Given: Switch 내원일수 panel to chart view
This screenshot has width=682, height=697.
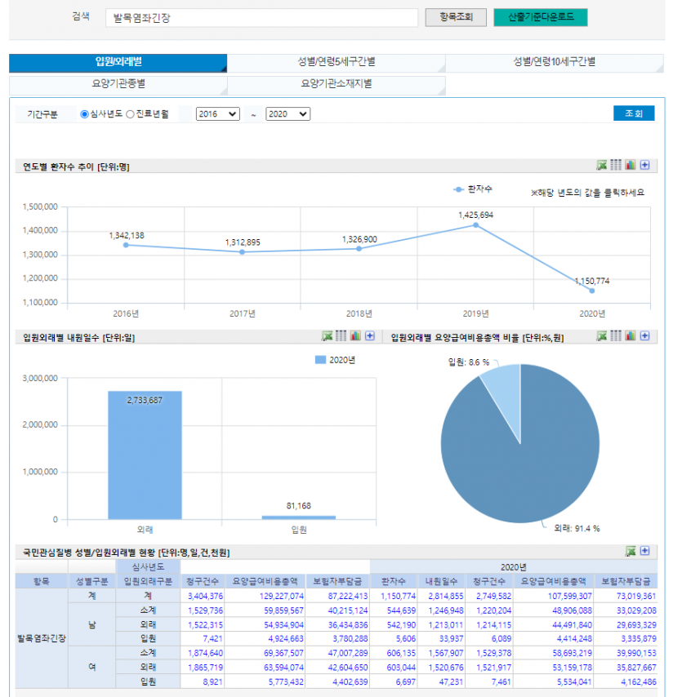Looking at the screenshot, I should tap(355, 336).
